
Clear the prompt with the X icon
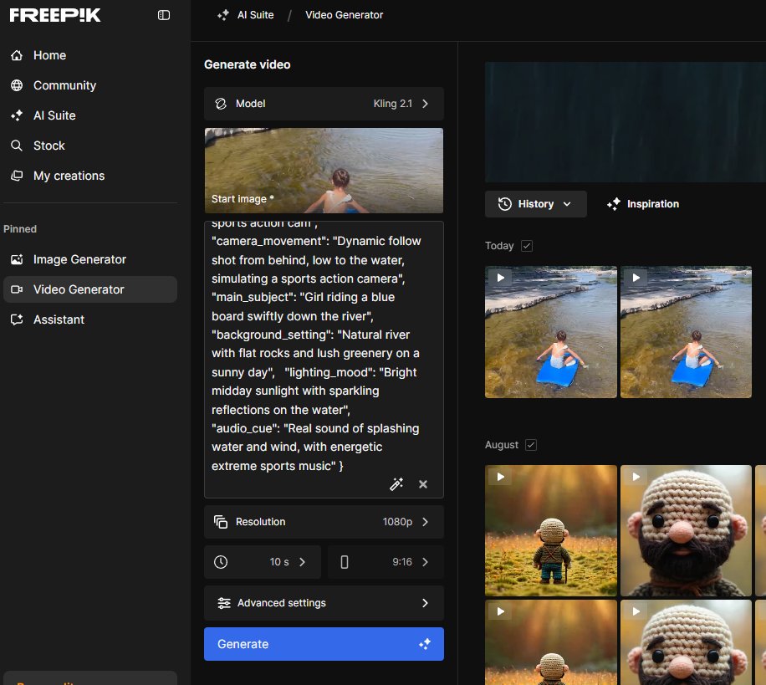[x=423, y=484]
